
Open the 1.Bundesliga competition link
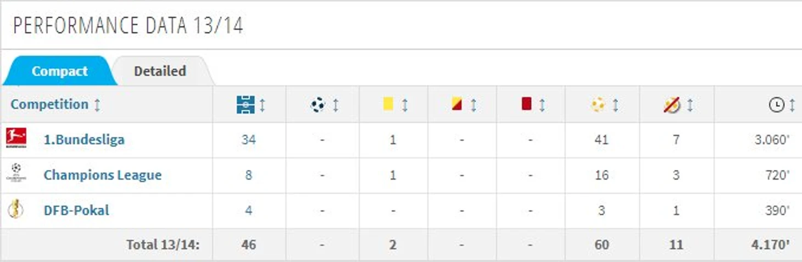click(x=84, y=139)
